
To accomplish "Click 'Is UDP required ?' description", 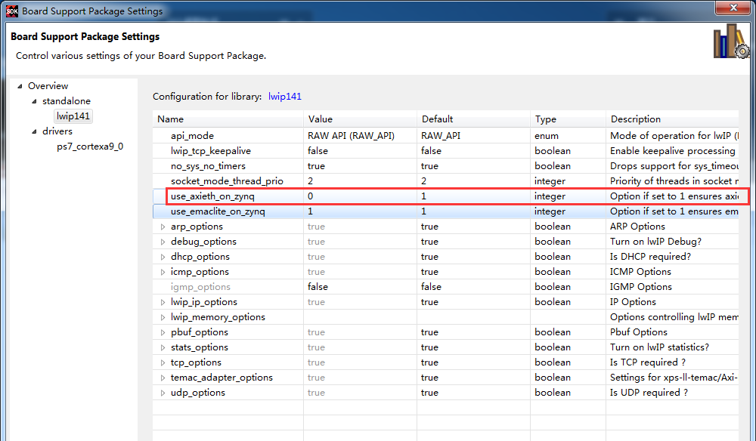I will (649, 393).
